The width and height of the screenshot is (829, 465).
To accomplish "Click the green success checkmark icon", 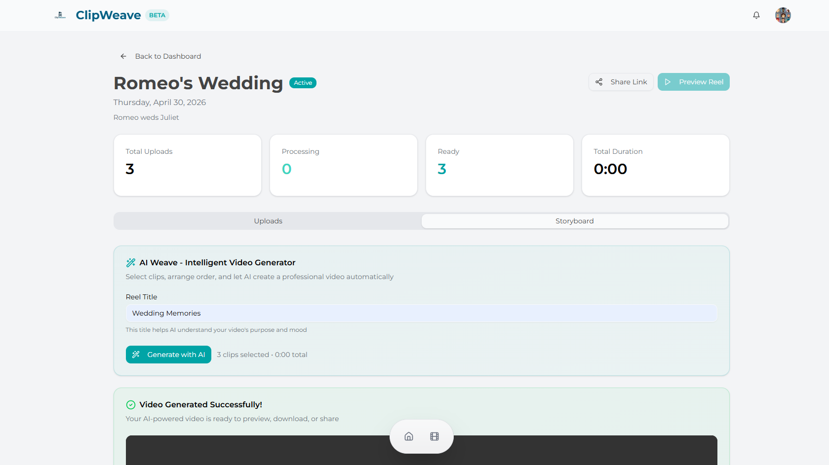I will [x=131, y=405].
